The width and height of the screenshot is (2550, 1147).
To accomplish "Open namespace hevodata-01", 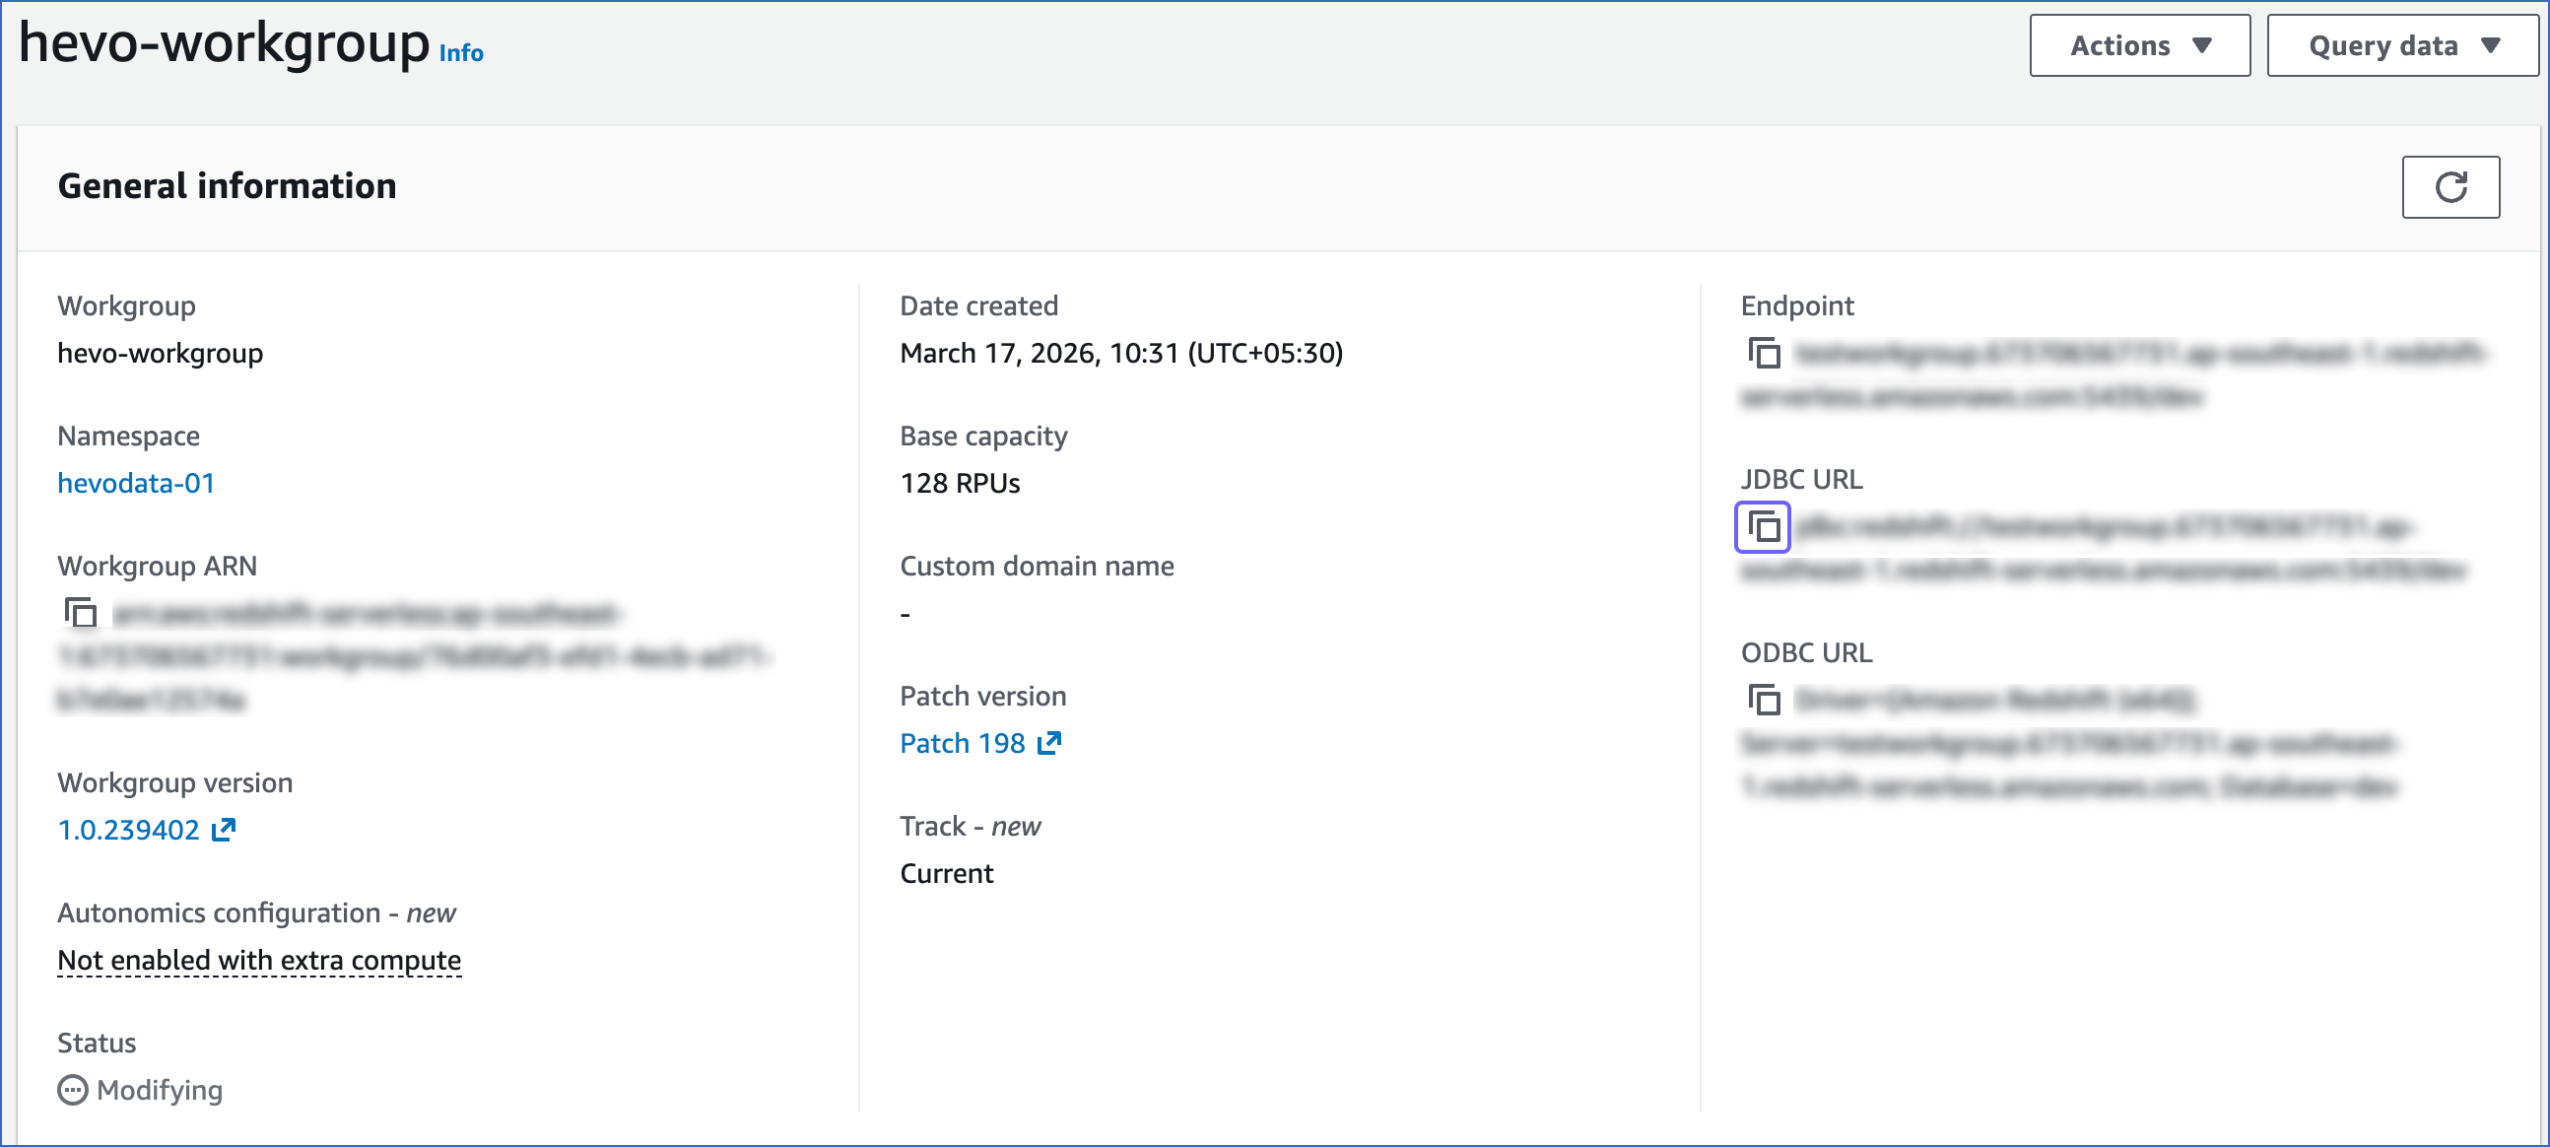I will [x=136, y=483].
